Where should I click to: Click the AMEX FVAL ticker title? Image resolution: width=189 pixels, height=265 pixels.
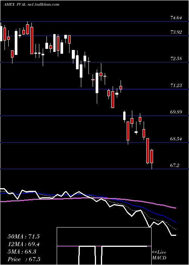(x=15, y=5)
